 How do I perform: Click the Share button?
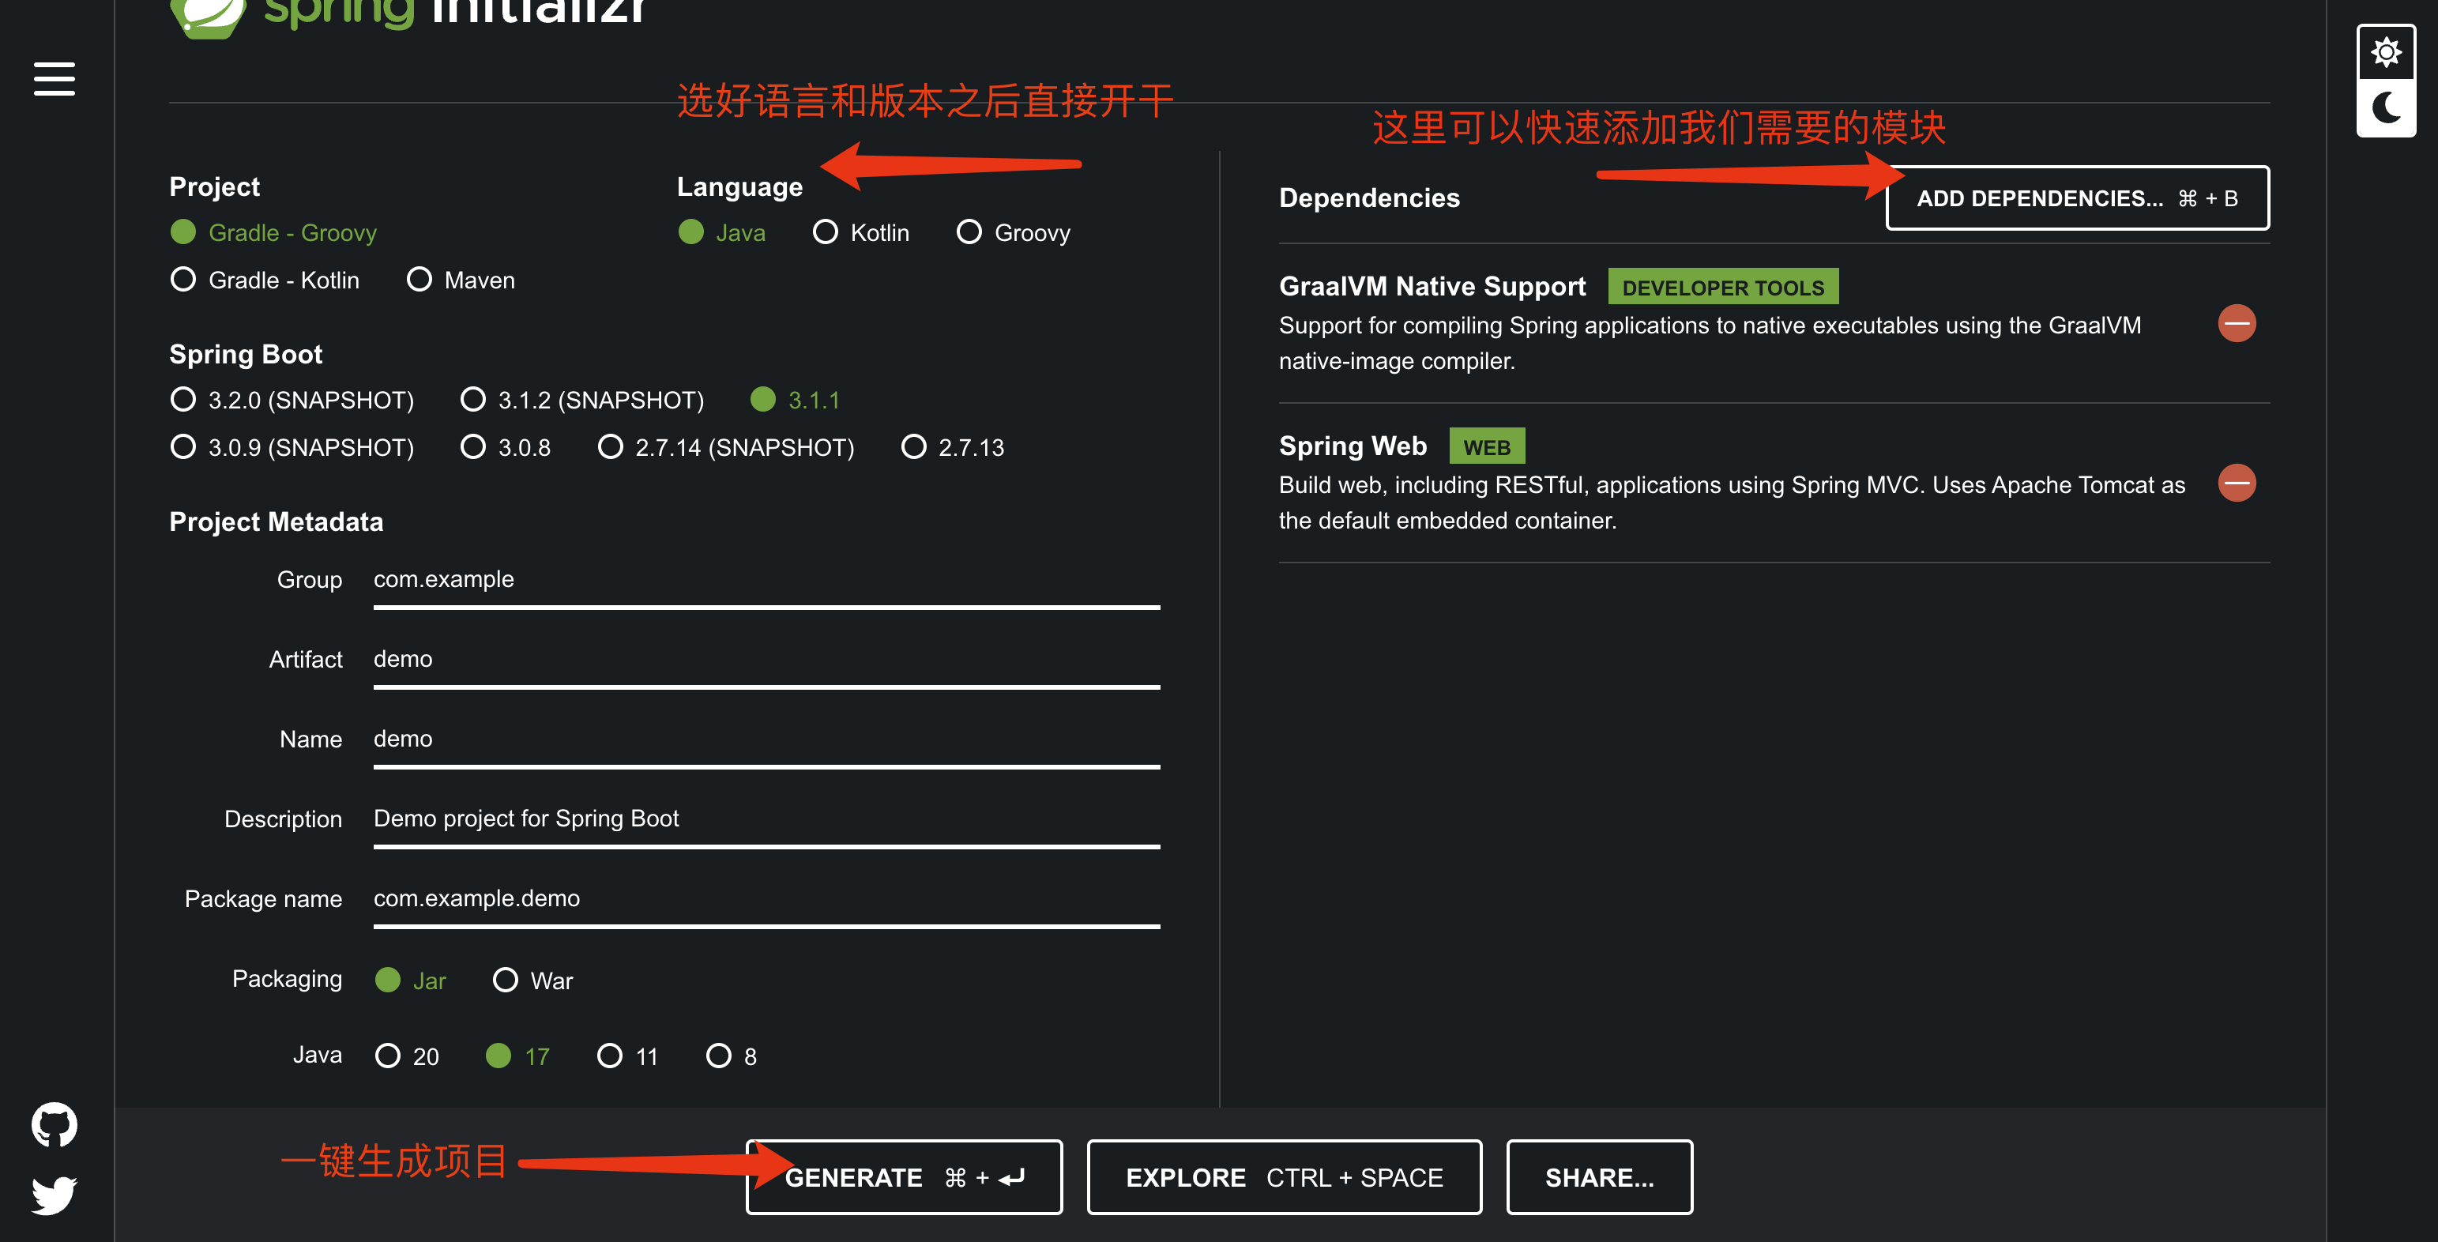(x=1600, y=1178)
